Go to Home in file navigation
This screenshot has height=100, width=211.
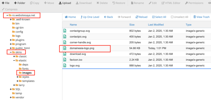point(70,17)
